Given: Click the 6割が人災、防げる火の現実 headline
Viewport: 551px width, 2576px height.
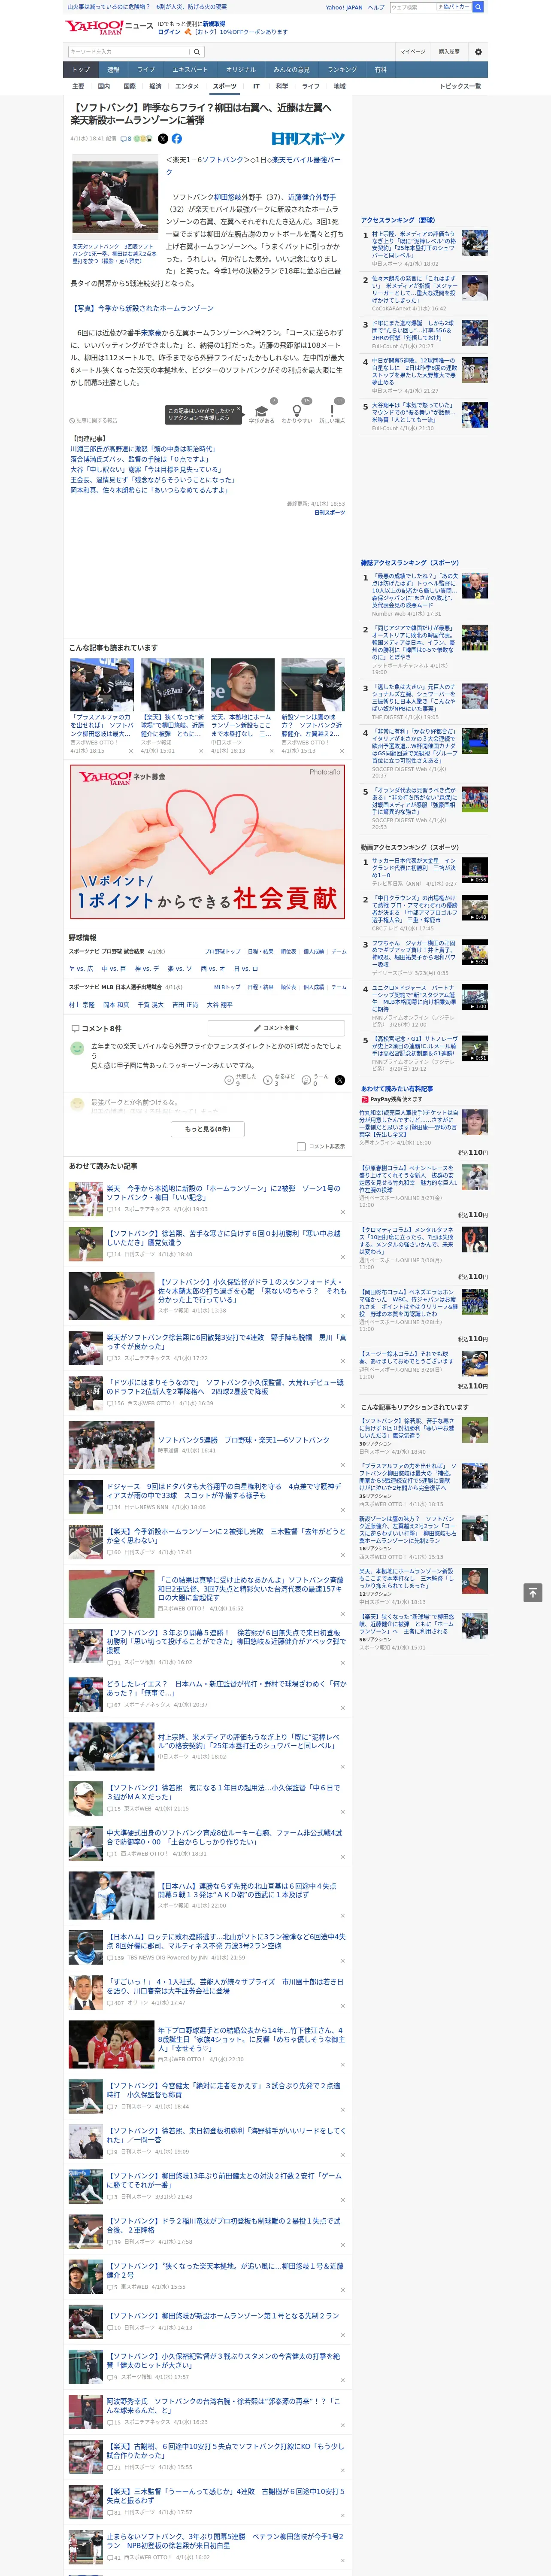Looking at the screenshot, I should pyautogui.click(x=191, y=7).
